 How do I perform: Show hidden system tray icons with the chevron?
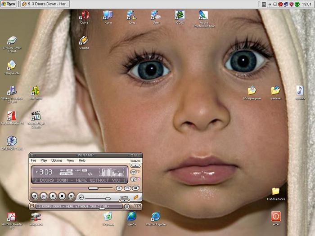(x=270, y=4)
